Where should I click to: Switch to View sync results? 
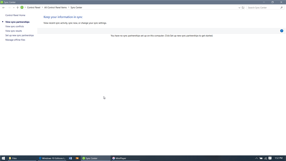tap(14, 31)
